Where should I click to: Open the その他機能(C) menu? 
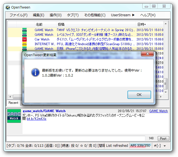[95, 15]
